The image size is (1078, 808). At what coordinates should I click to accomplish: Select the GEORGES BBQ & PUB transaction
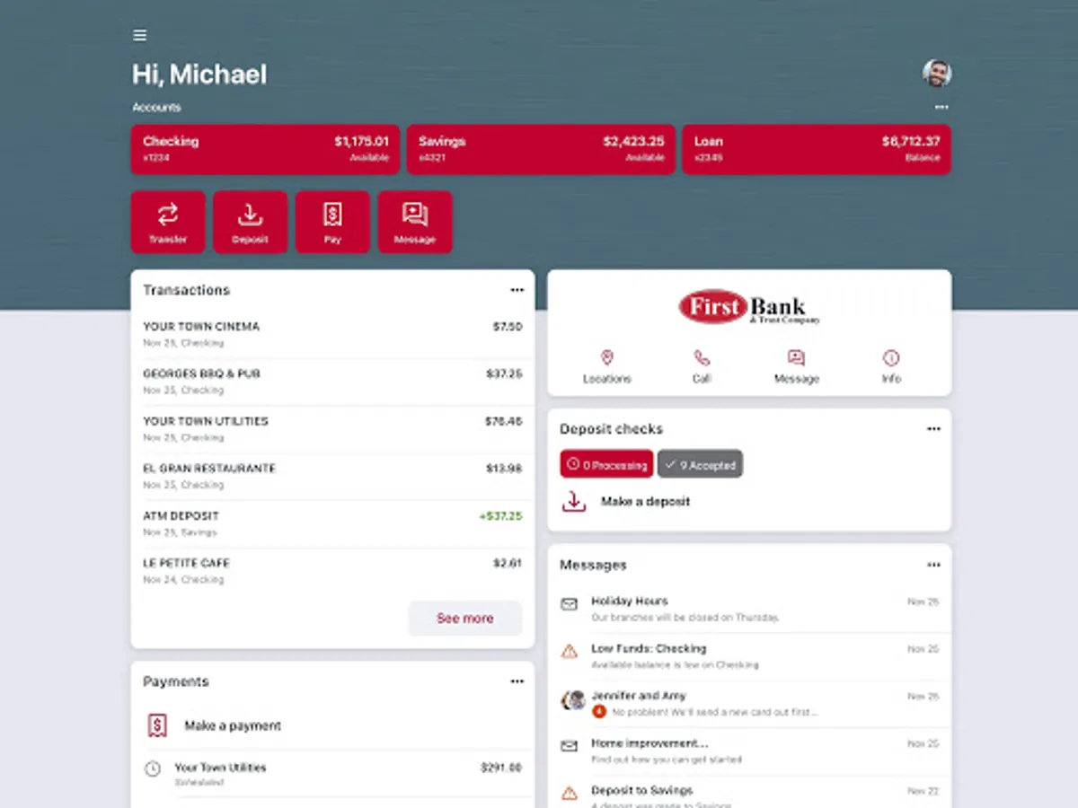click(x=332, y=382)
